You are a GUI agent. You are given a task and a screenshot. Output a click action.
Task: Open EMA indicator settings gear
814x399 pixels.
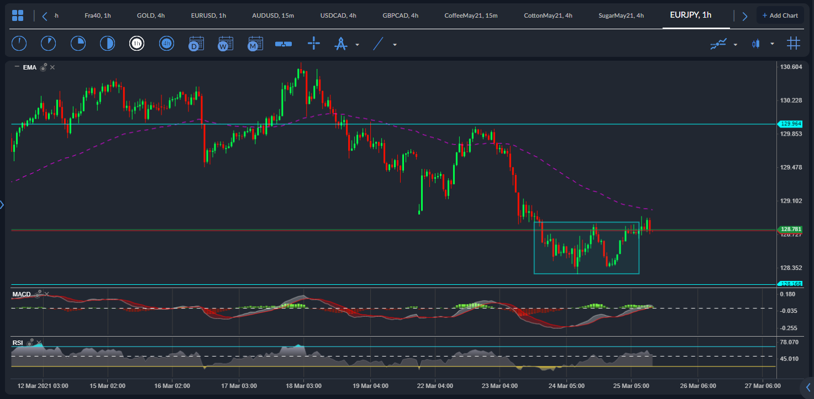[43, 67]
